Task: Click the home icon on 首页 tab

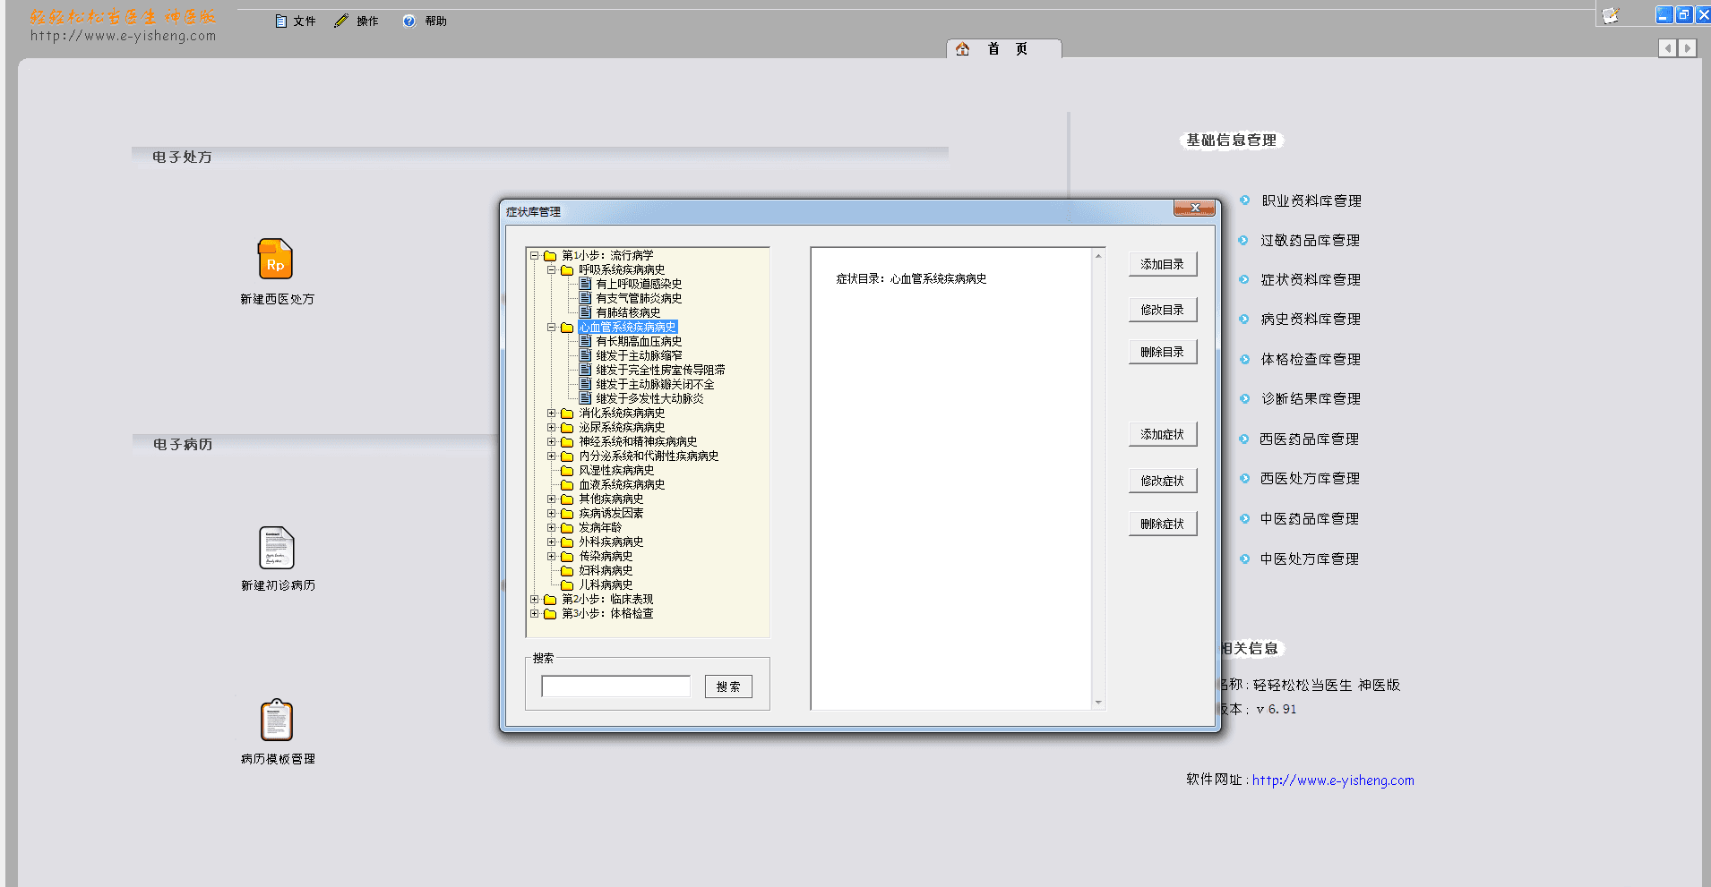Action: (x=963, y=49)
